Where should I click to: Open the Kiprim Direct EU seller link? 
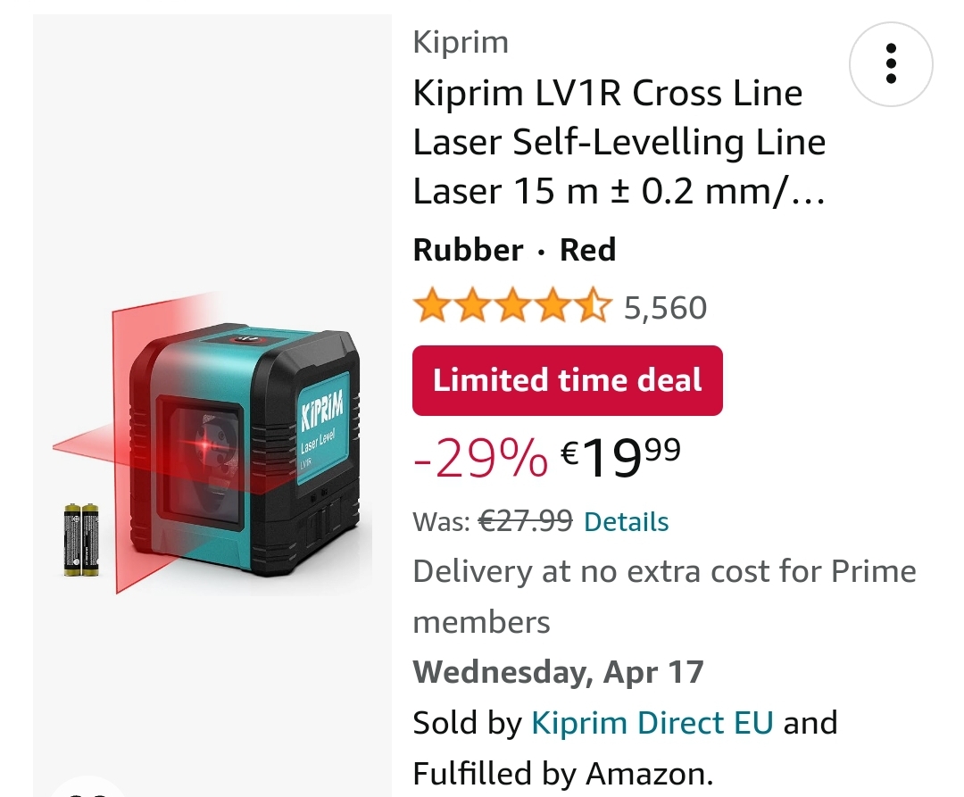pyautogui.click(x=652, y=722)
